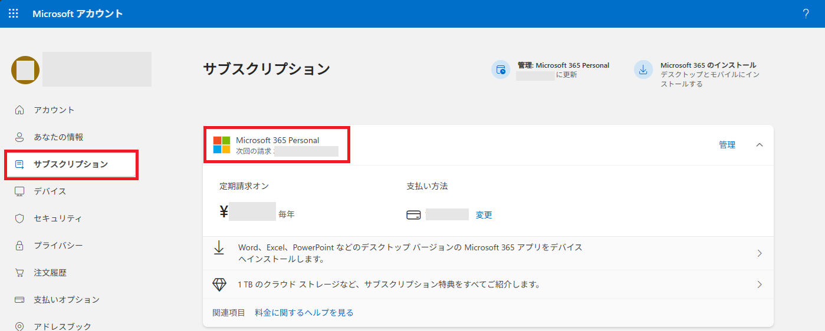Click the セキュリティ shield icon
Screen dimensions: 825x331
coord(19,219)
